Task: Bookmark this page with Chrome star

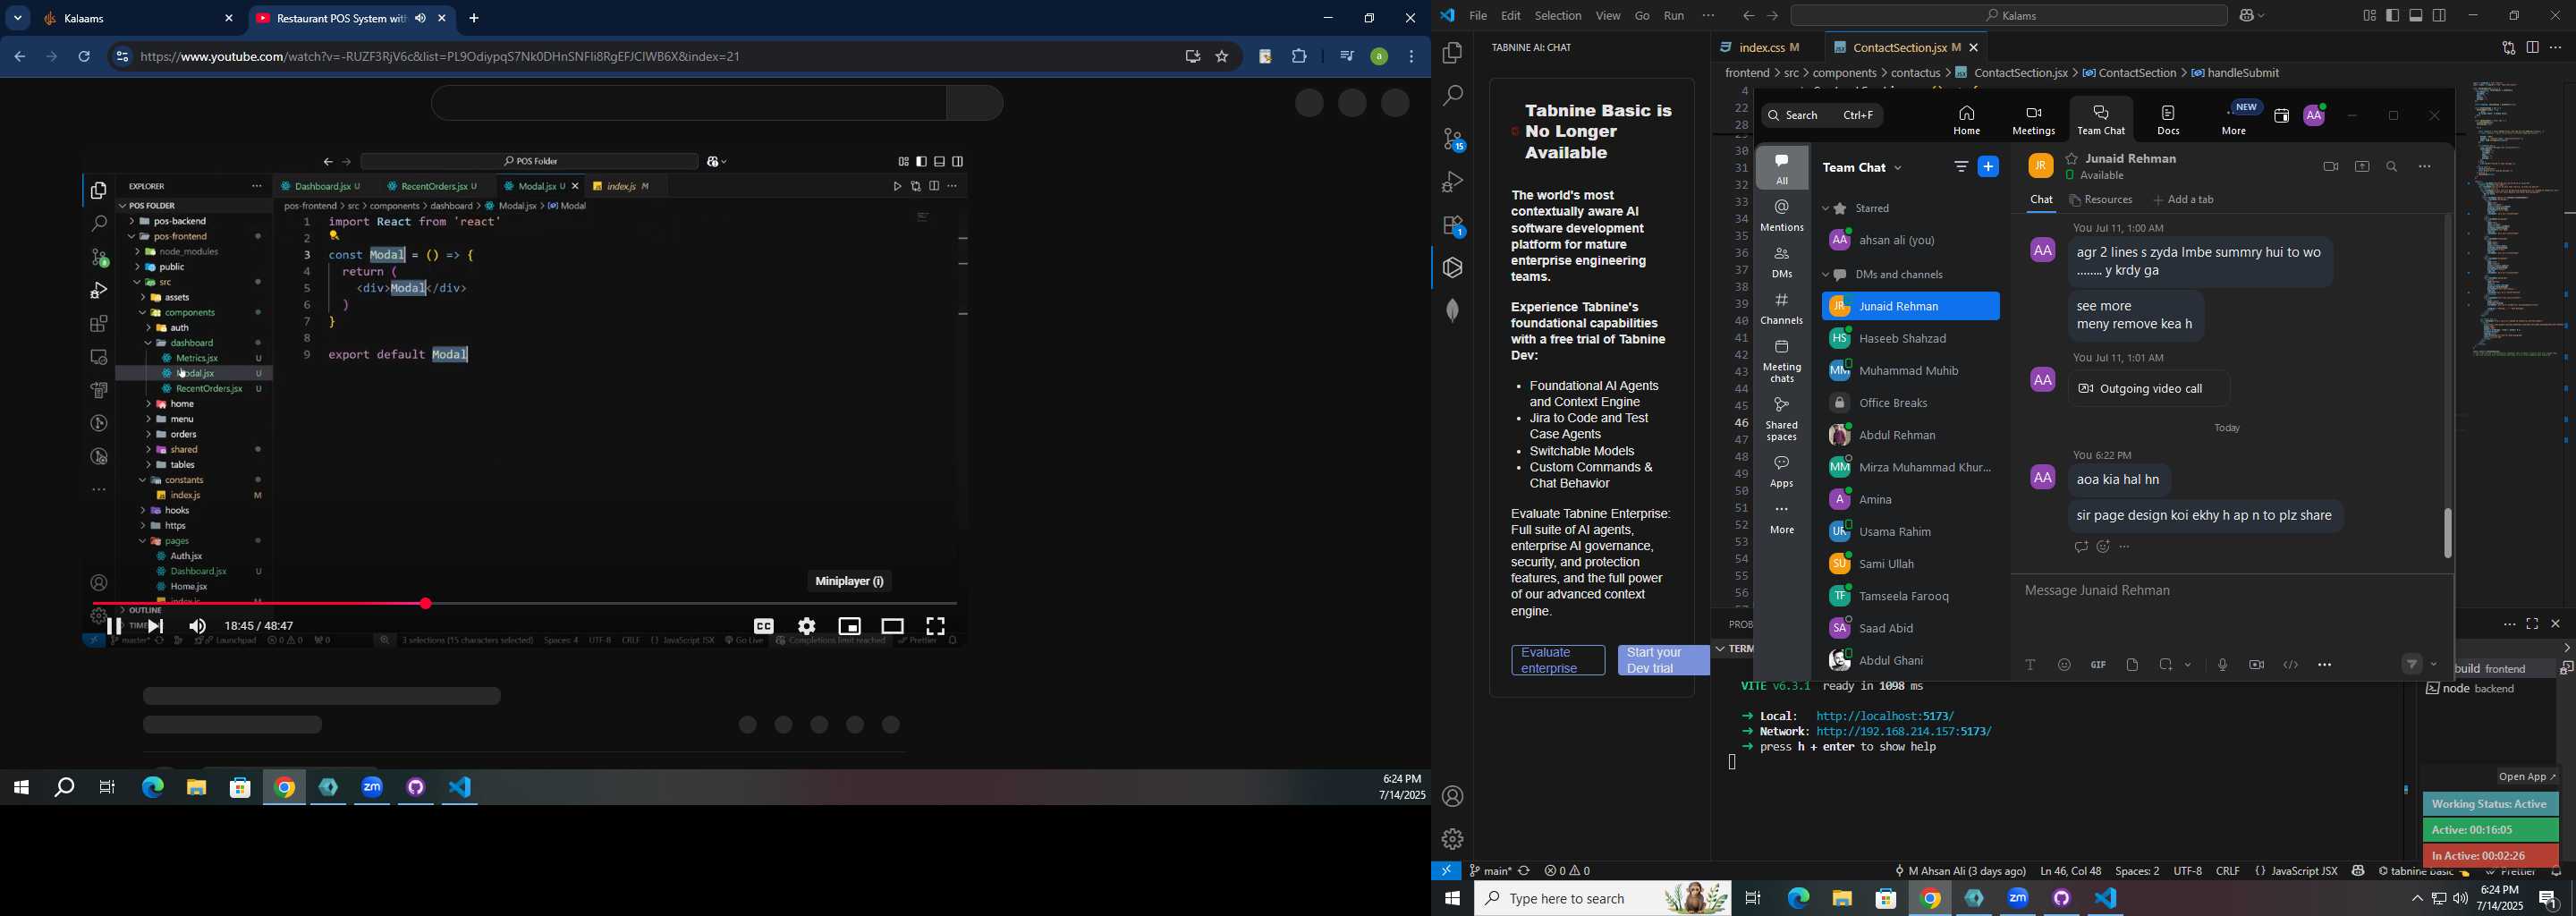Action: point(1222,57)
